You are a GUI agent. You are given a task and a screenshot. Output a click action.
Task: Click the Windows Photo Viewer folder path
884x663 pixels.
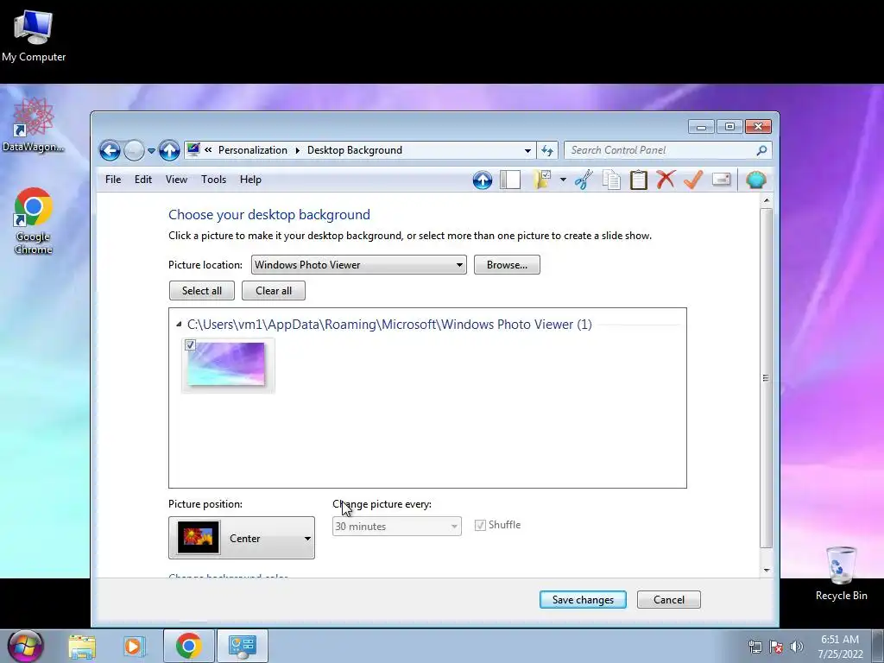[389, 325]
